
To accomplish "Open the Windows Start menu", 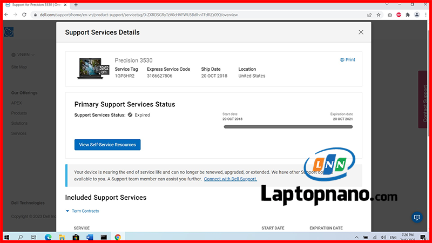I will tap(7, 237).
